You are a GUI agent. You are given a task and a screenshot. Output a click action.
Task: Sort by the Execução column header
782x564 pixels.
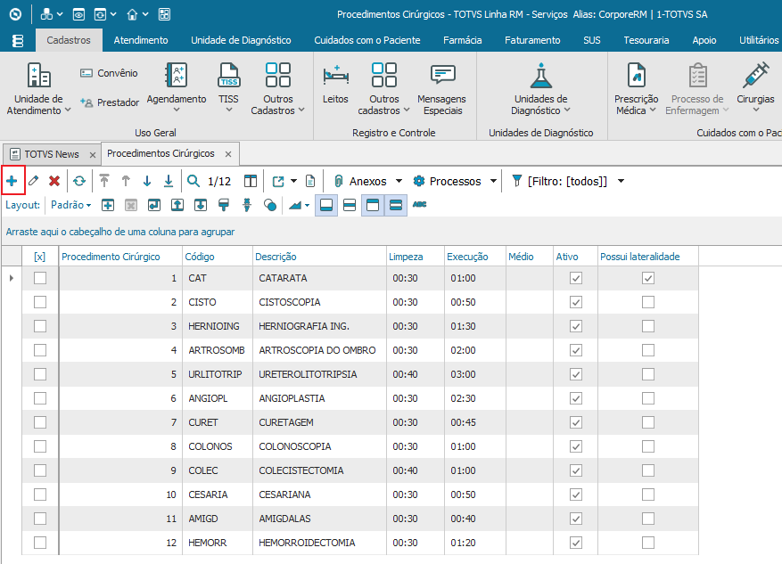[x=474, y=257]
